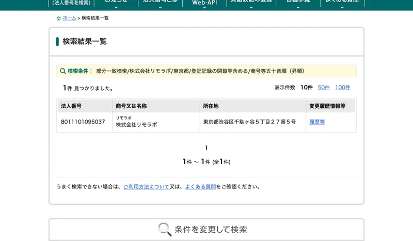Open the 履歴等 history link

[317, 122]
